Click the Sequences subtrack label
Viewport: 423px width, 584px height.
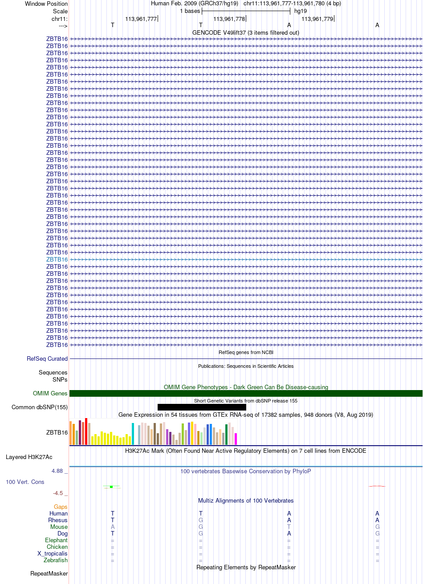click(53, 372)
